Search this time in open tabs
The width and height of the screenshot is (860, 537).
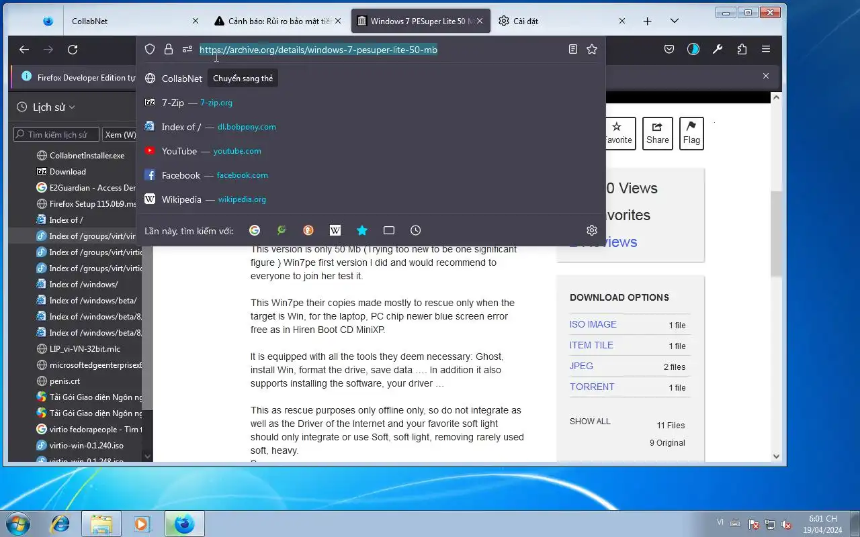389,230
